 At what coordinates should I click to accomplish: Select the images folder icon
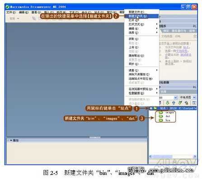(161, 112)
